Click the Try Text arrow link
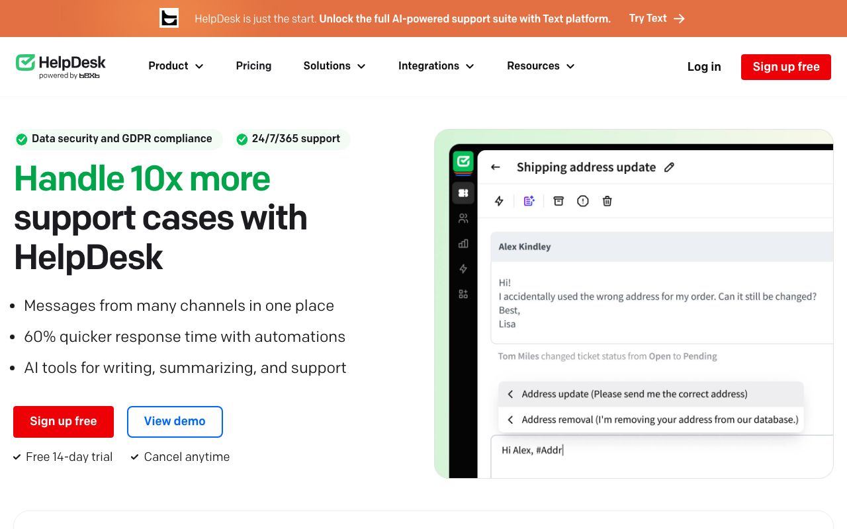 tap(656, 19)
